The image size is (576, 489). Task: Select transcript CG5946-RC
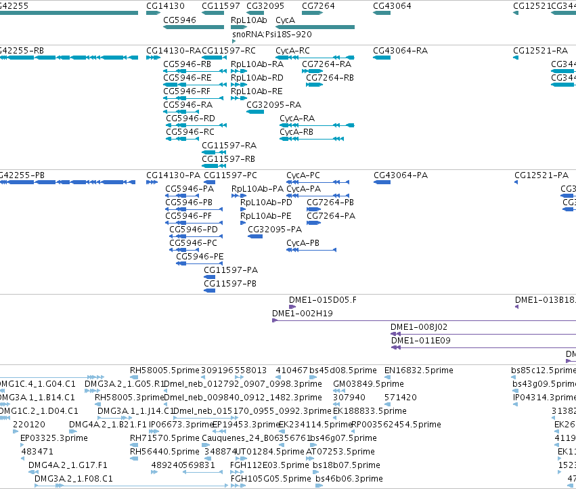click(x=190, y=132)
